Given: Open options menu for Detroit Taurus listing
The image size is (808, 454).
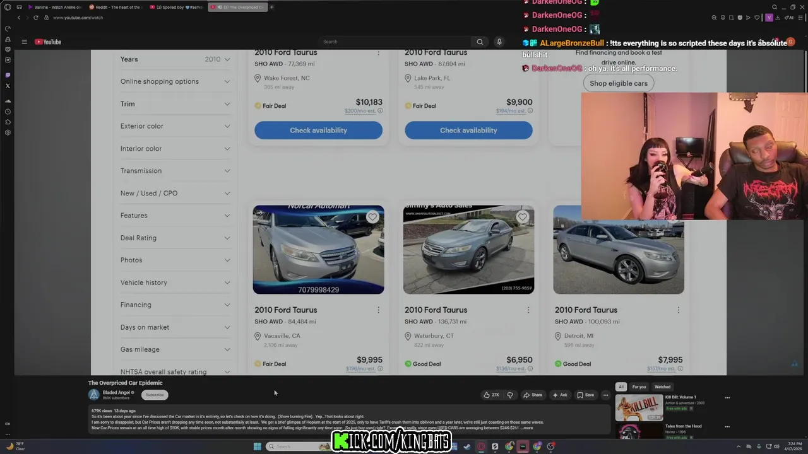Looking at the screenshot, I should coord(679,310).
